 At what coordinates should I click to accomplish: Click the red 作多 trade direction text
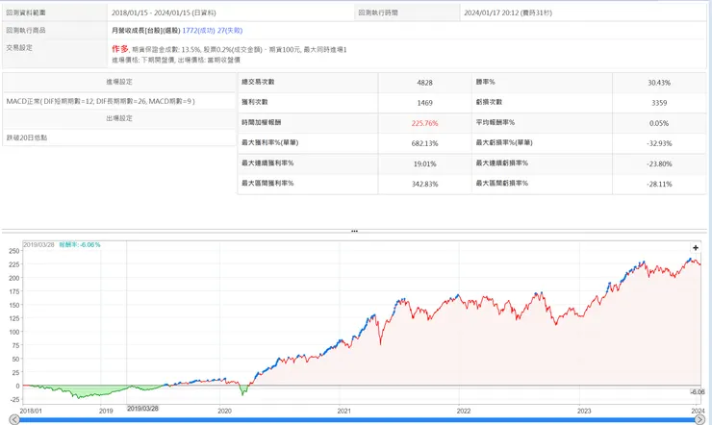pos(120,48)
